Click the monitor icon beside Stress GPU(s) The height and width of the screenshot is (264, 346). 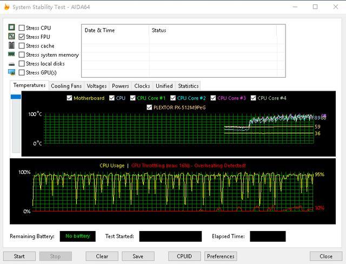tap(11, 72)
